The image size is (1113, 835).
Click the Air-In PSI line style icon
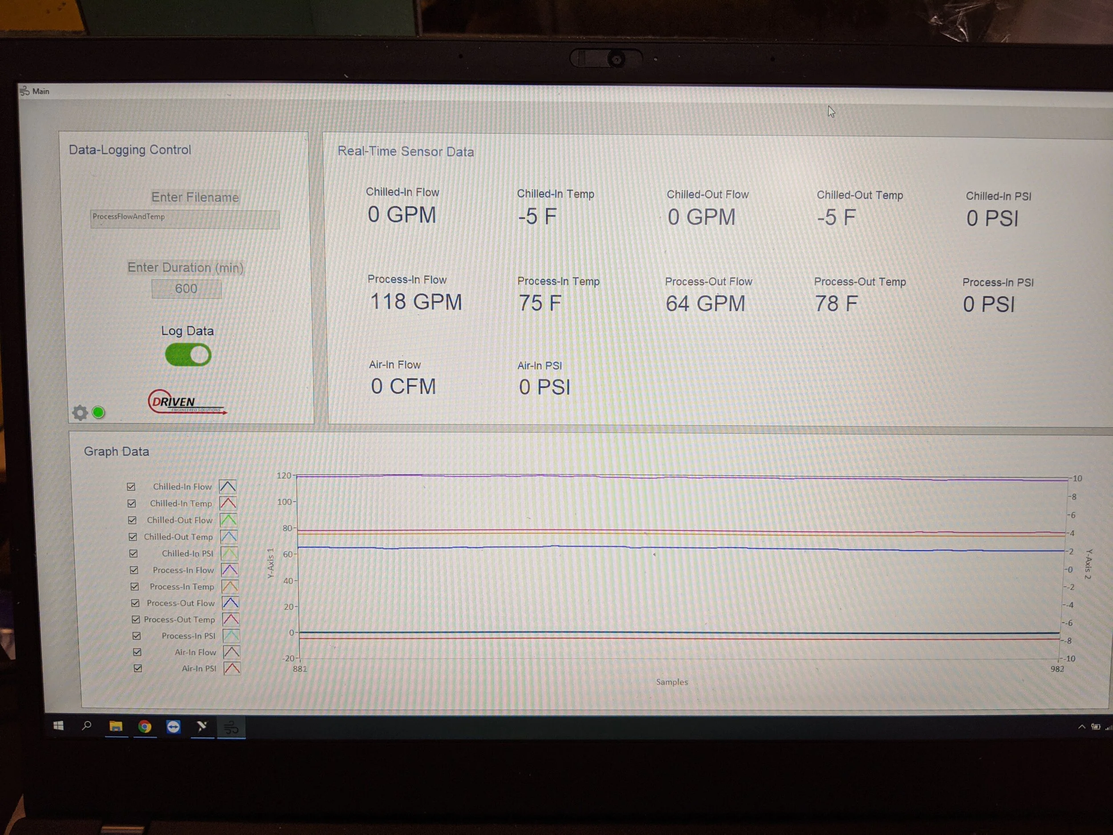(x=232, y=668)
